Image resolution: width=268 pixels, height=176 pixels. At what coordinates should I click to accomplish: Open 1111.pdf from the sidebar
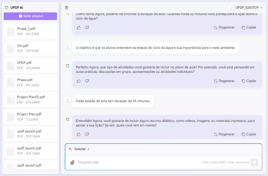tap(30, 48)
